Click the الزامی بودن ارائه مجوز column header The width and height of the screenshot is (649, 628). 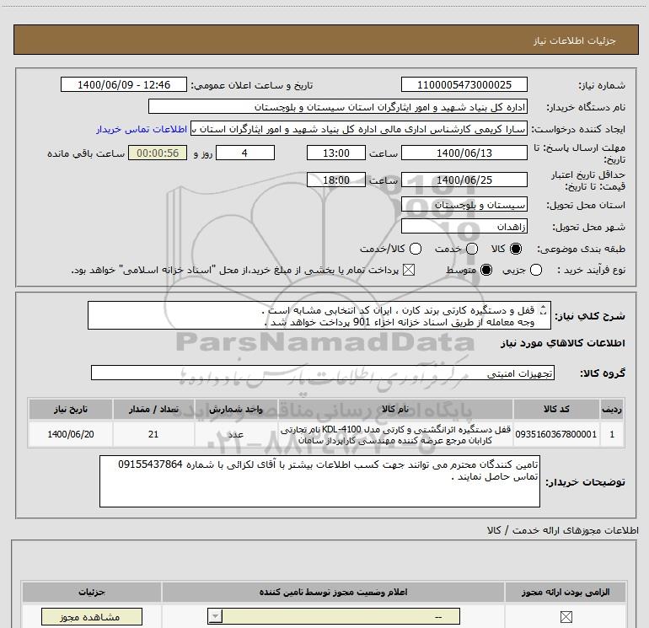(x=566, y=592)
